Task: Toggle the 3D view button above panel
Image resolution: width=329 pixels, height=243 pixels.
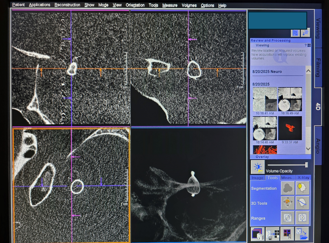Action: point(295,33)
